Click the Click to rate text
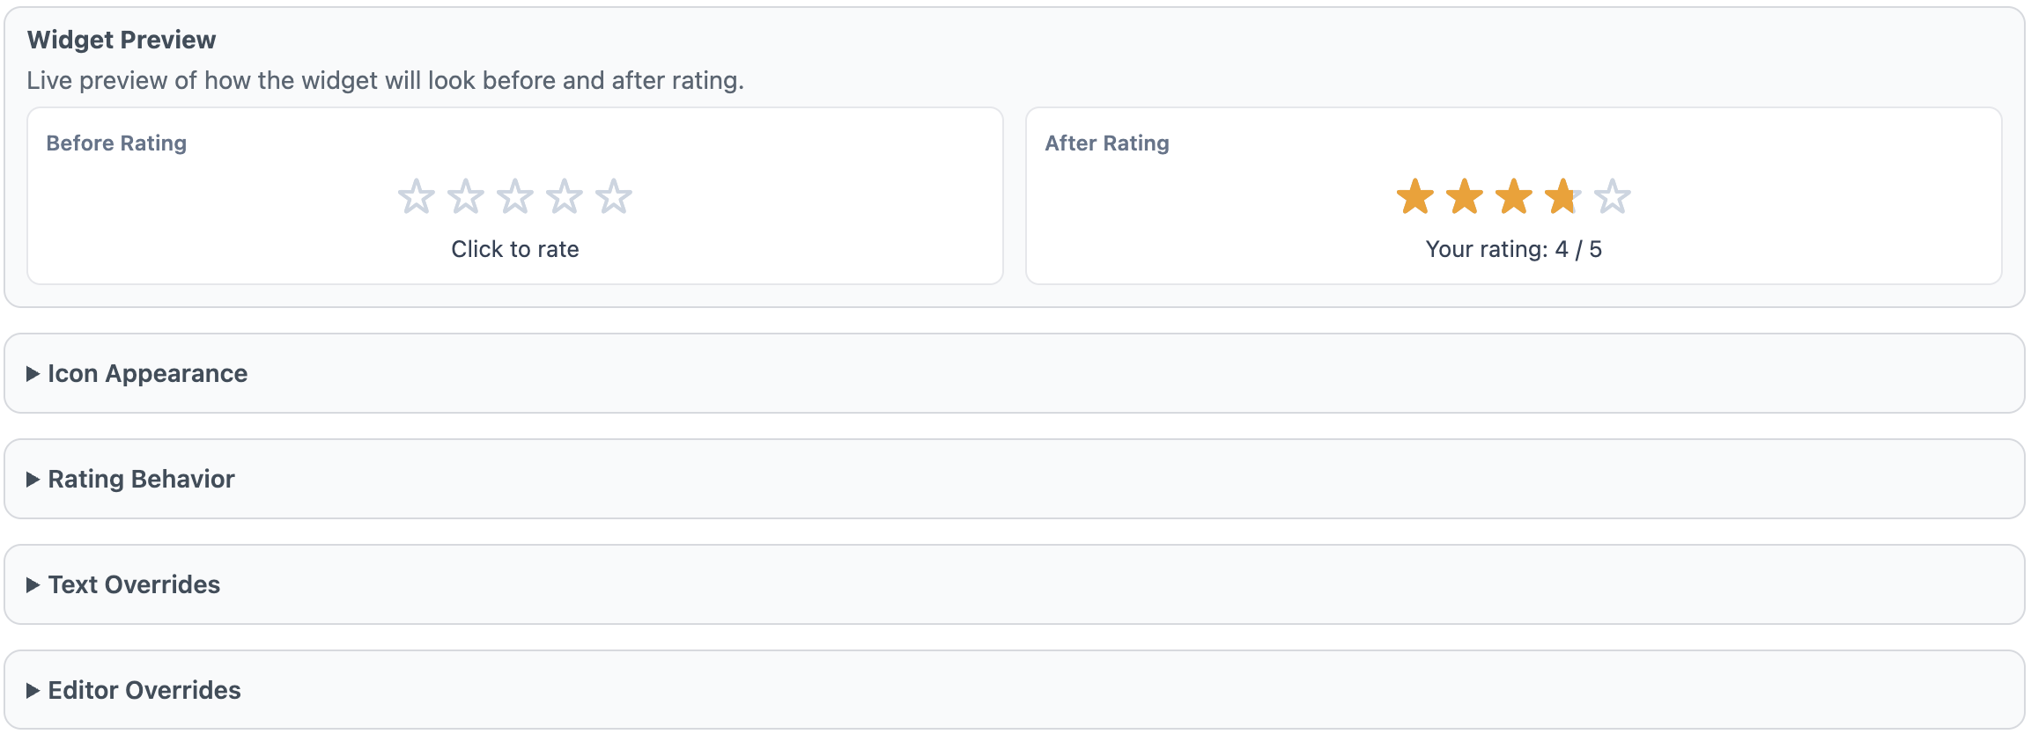The image size is (2031, 734). 515,249
